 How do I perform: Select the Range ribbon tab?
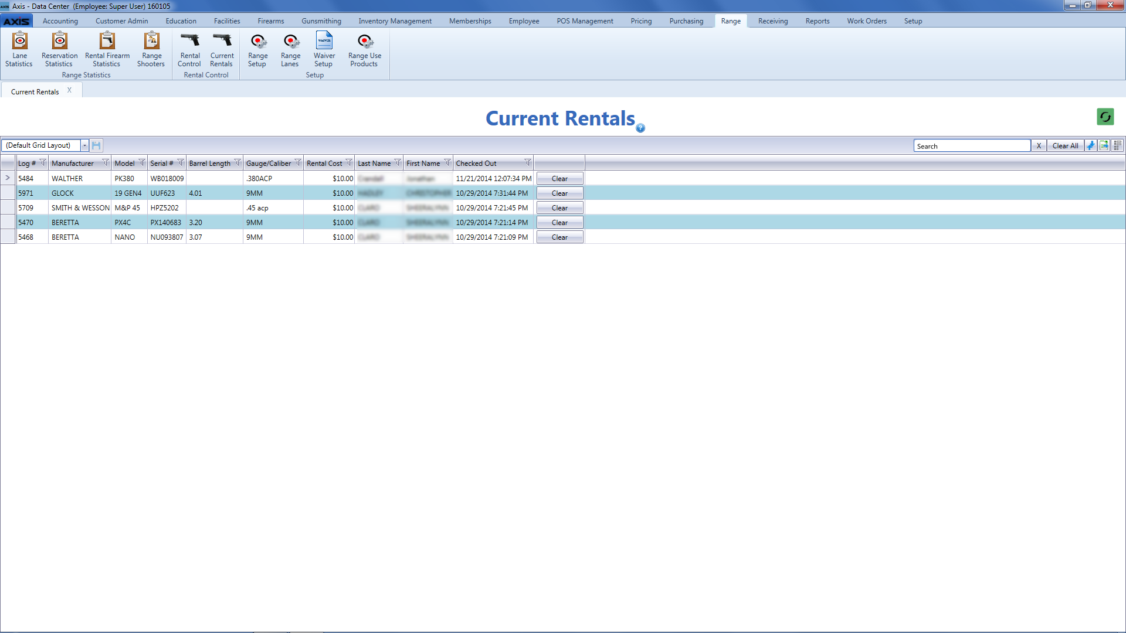tap(731, 21)
